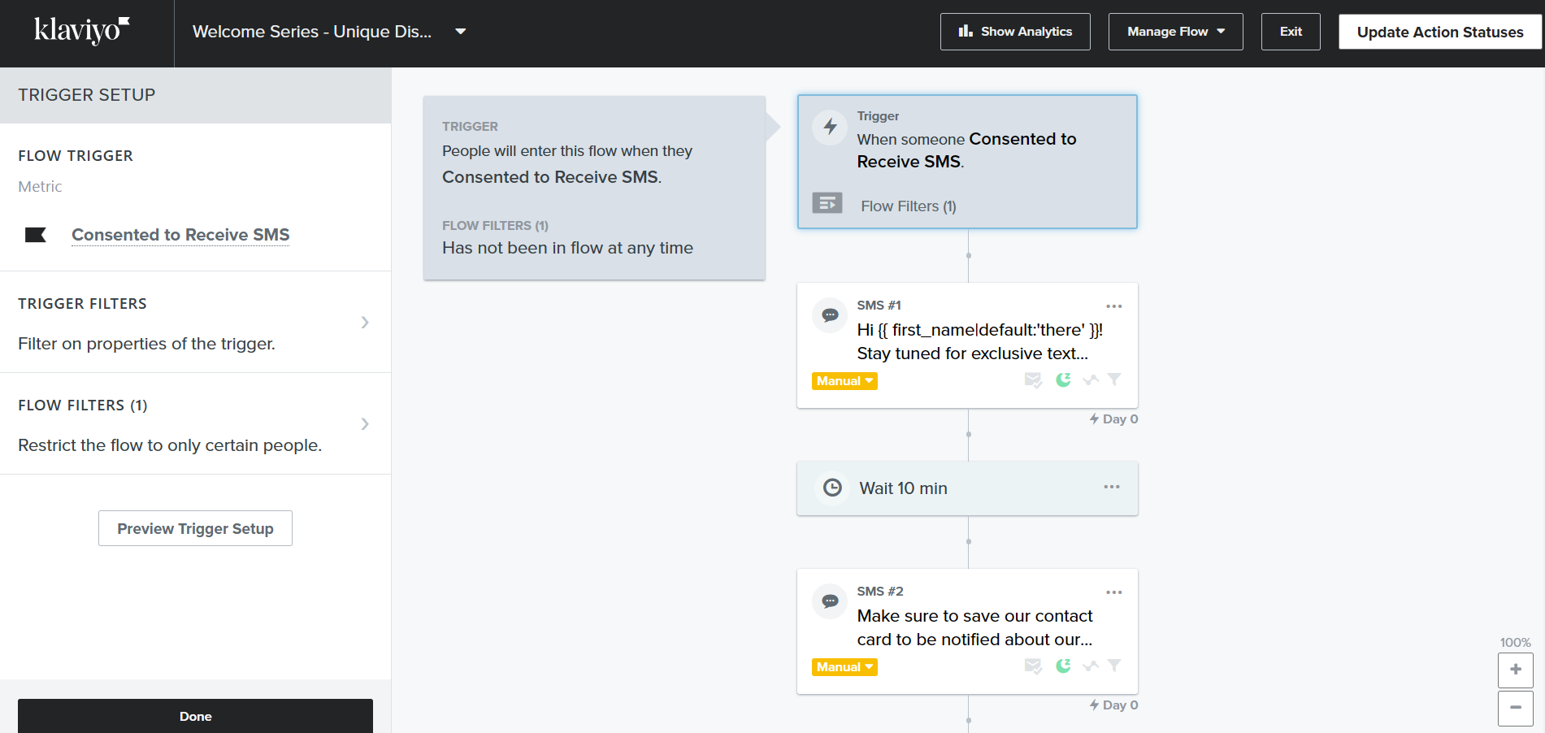
Task: Click the bar chart icon in Show Analytics
Action: pos(966,31)
